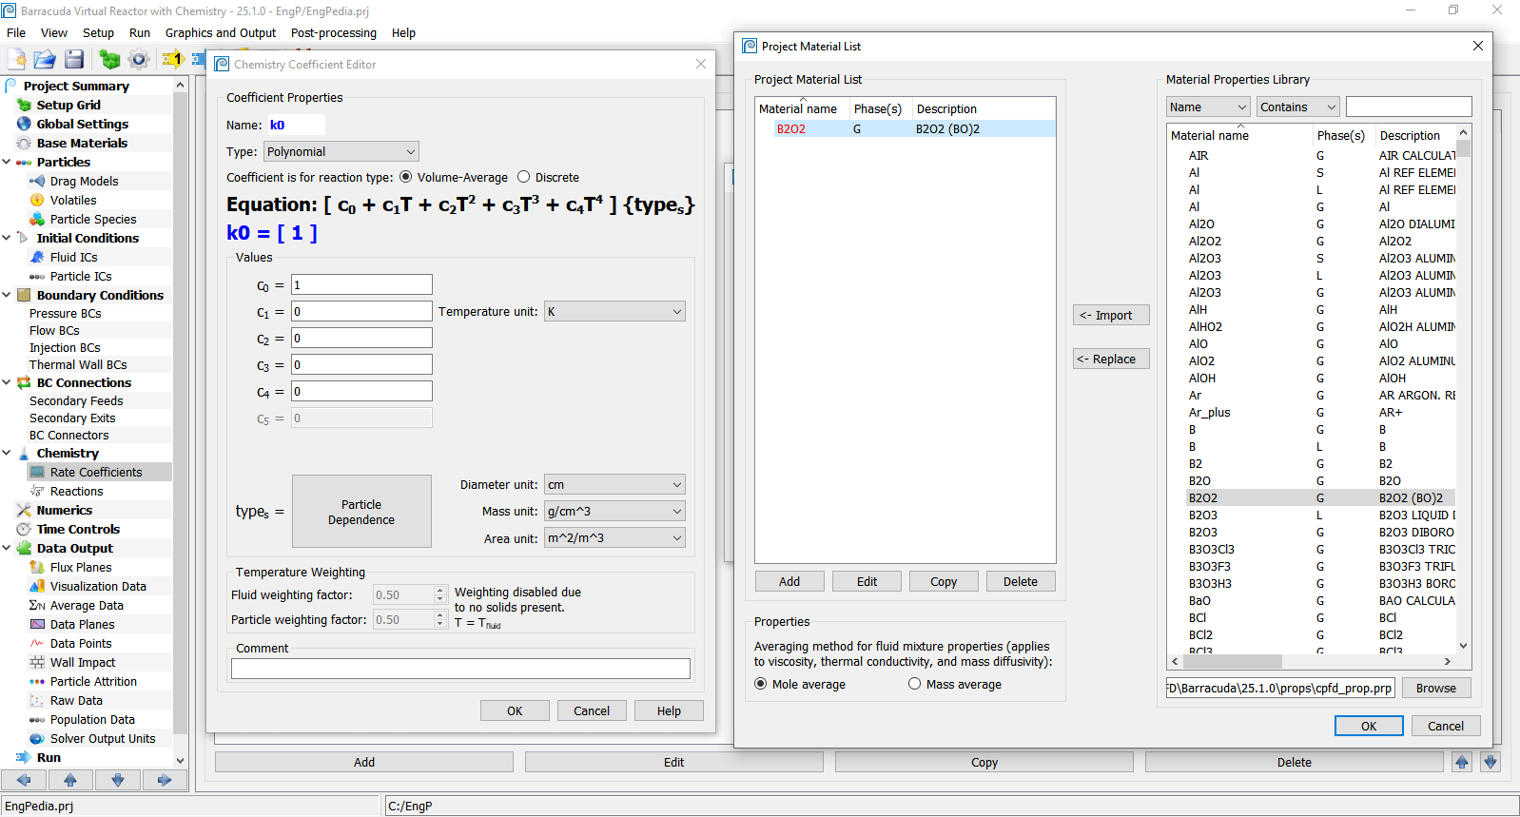Click the gear run-solver toolbar icon

(x=139, y=59)
